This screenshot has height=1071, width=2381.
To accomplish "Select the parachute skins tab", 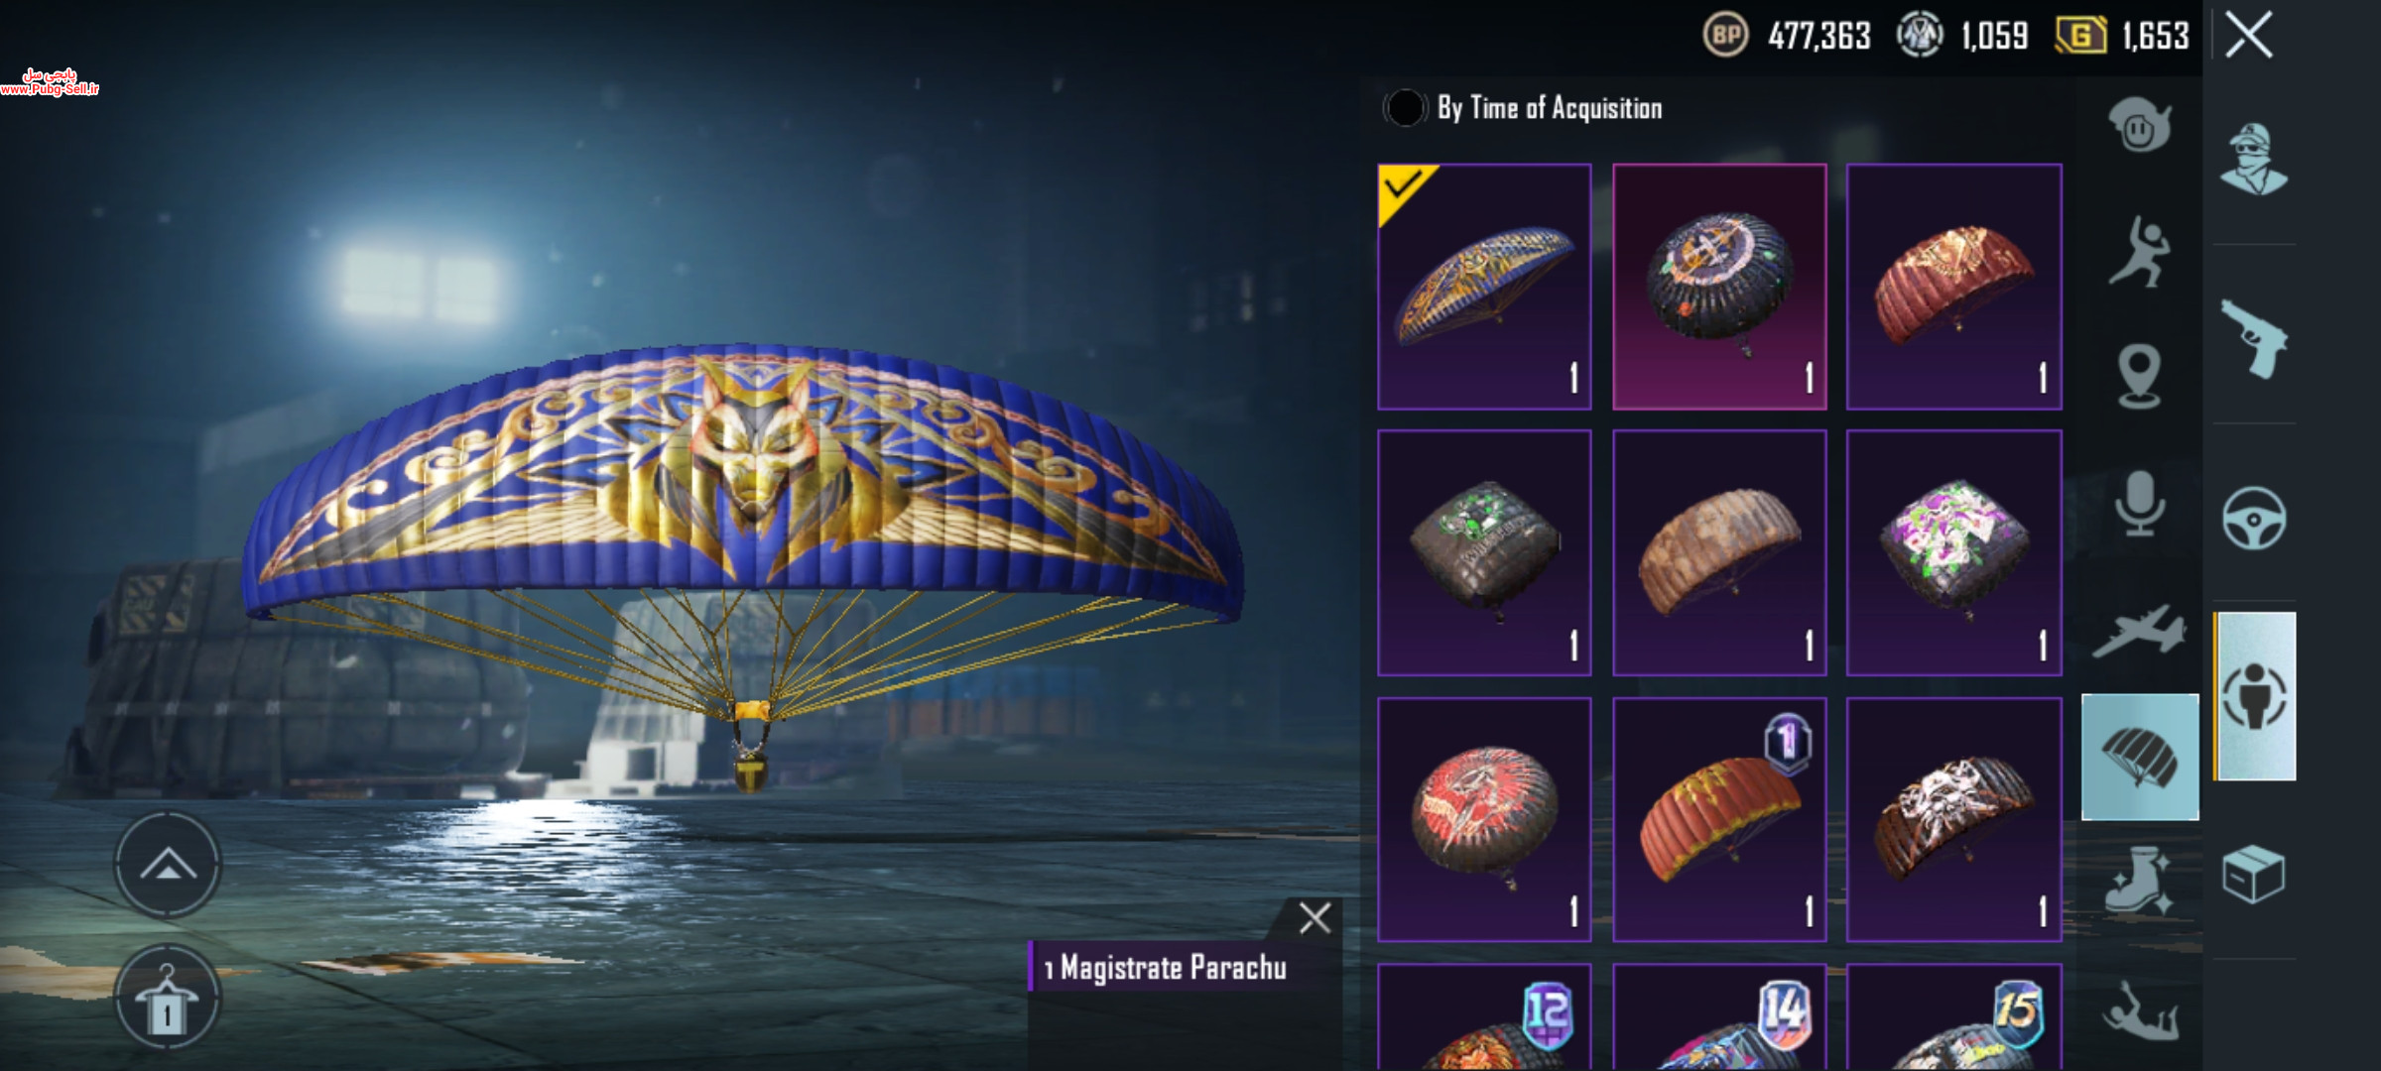I will [x=2140, y=757].
